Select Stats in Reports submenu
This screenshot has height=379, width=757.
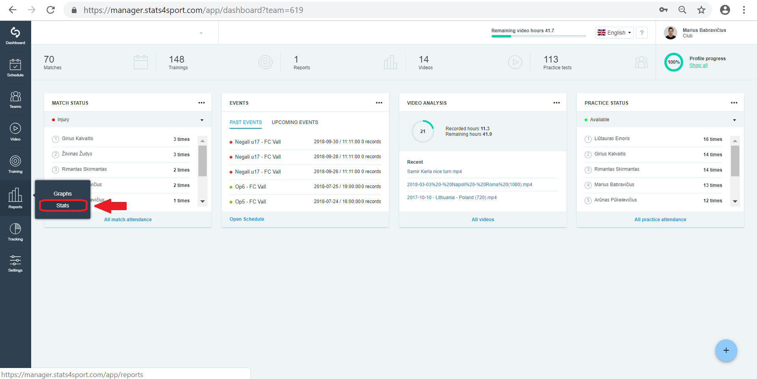[63, 205]
